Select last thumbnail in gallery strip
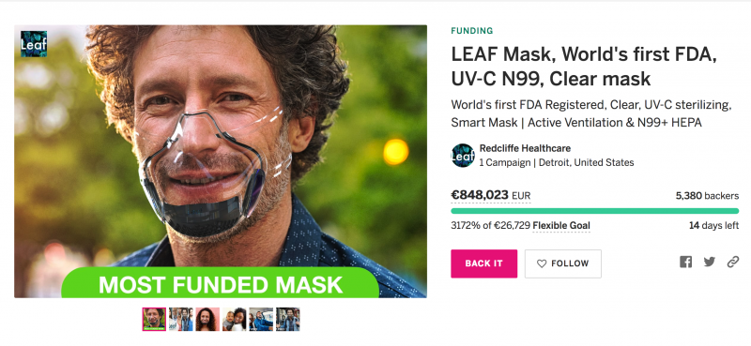 pyautogui.click(x=288, y=319)
